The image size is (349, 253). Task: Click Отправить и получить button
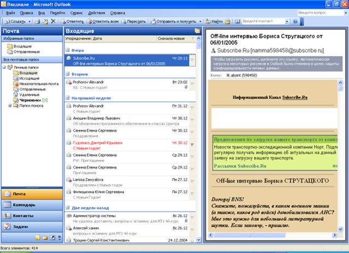[173, 21]
